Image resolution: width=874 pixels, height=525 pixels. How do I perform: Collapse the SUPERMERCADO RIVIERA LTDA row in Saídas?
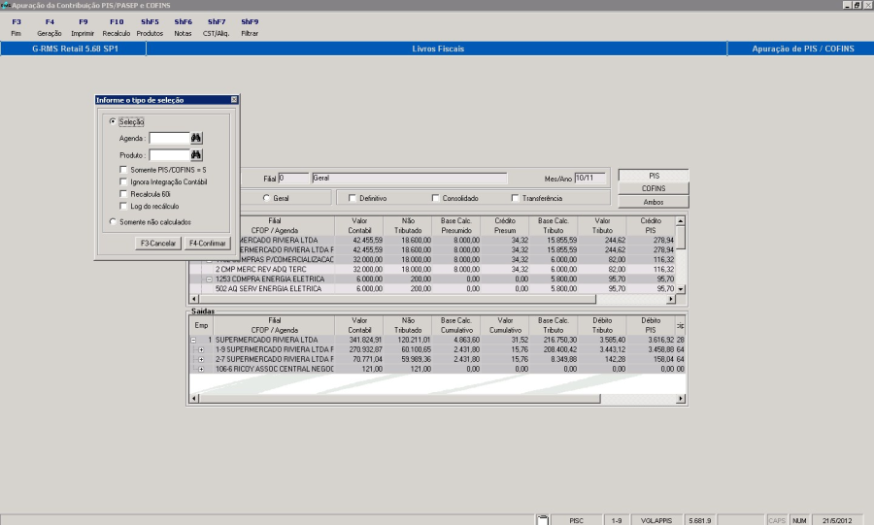pos(194,340)
